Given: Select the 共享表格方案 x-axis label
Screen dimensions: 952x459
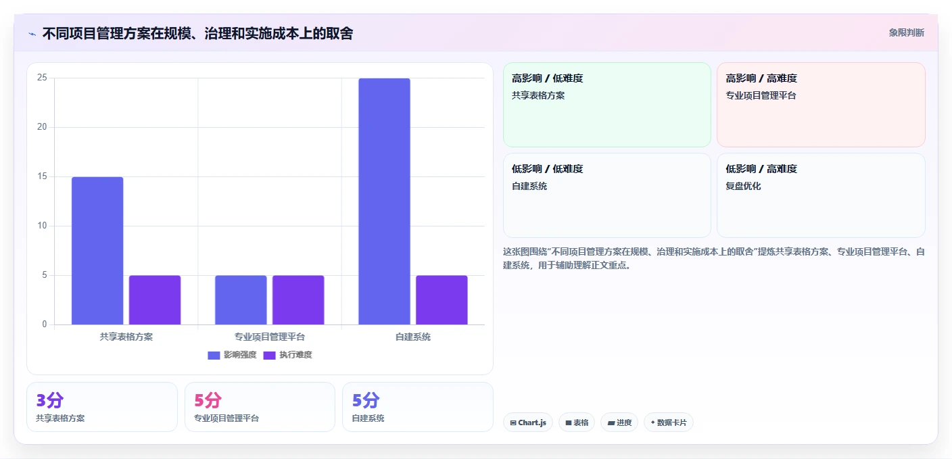Looking at the screenshot, I should [126, 336].
